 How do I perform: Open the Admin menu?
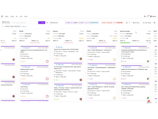(x=26, y=16)
